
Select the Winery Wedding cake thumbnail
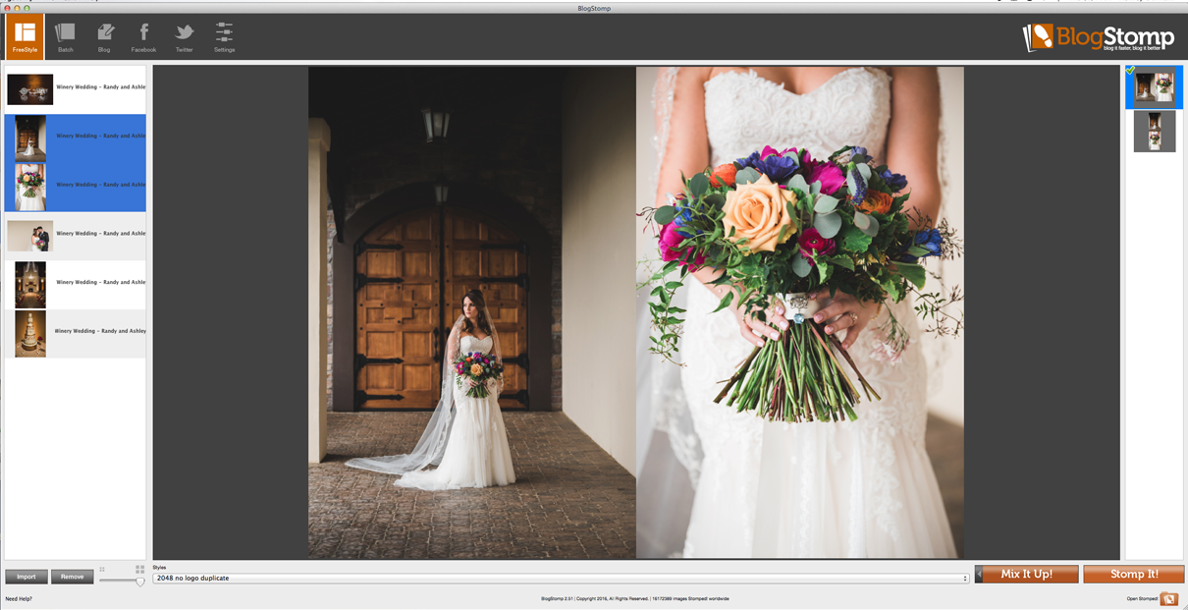pyautogui.click(x=29, y=332)
